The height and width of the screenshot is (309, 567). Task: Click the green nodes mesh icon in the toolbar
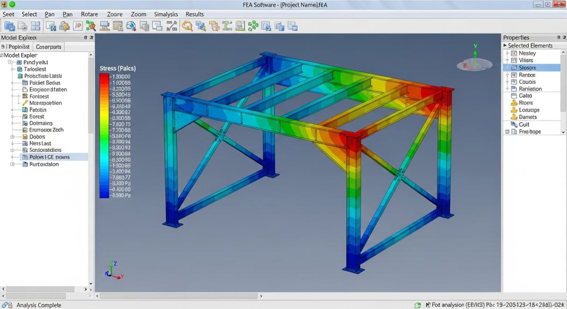[x=252, y=26]
